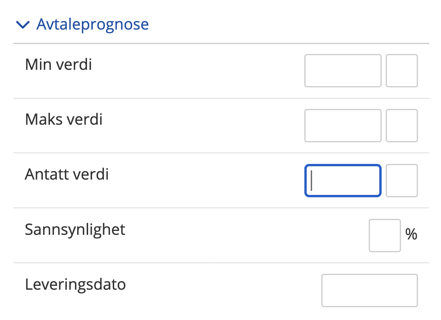Click the Sannsynlighet percentage field
The height and width of the screenshot is (320, 441).
[x=385, y=235]
